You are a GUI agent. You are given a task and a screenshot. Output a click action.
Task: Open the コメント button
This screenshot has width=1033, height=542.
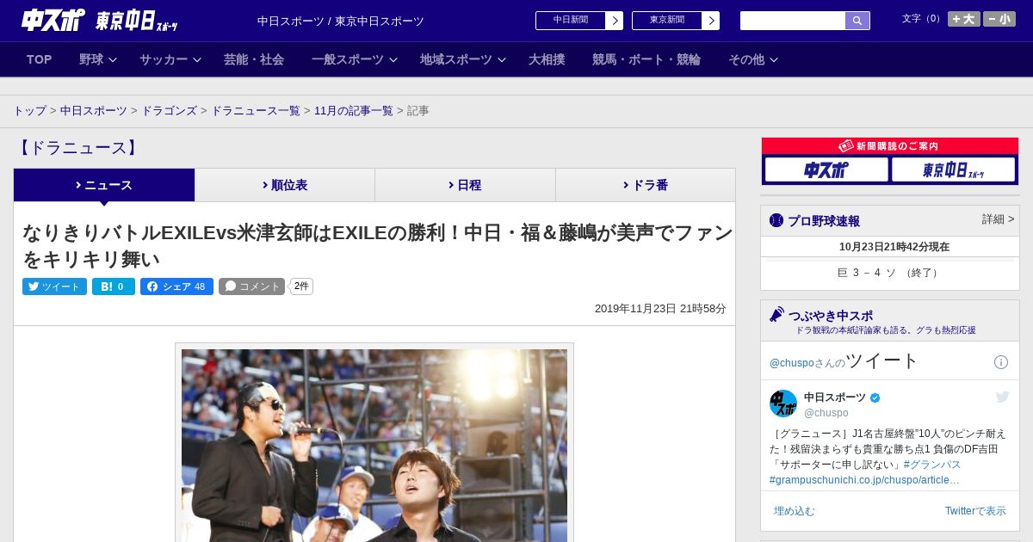coord(251,286)
